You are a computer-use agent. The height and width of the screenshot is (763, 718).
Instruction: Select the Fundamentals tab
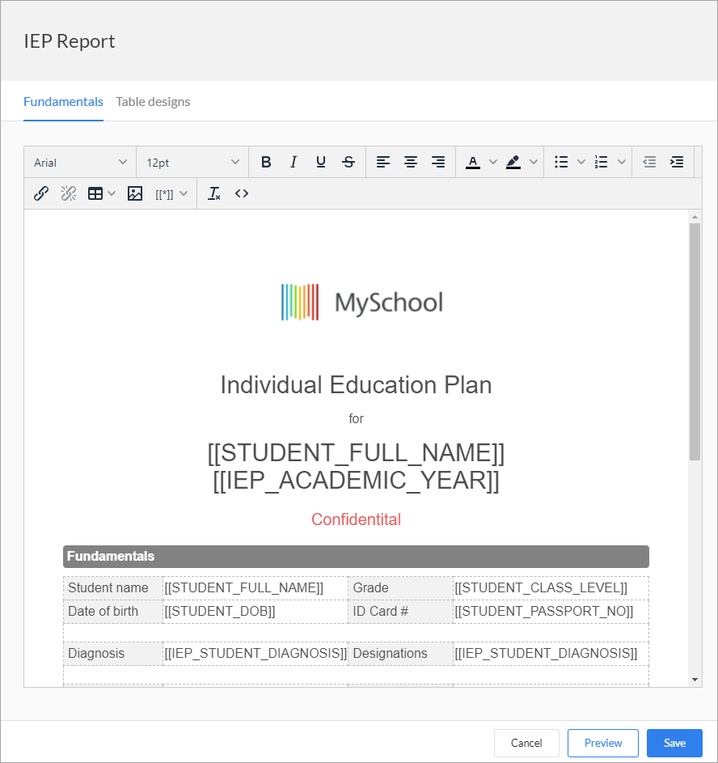coord(63,102)
